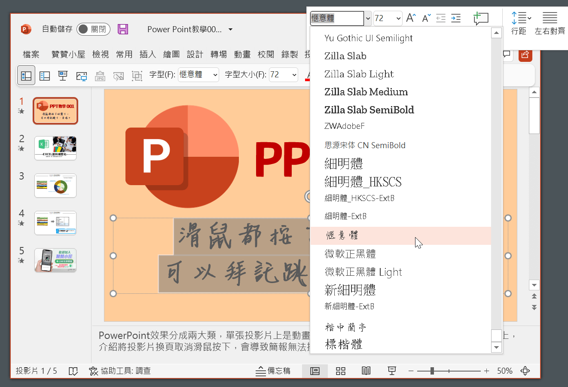
Task: Click the zoom out minus button
Action: click(x=411, y=371)
